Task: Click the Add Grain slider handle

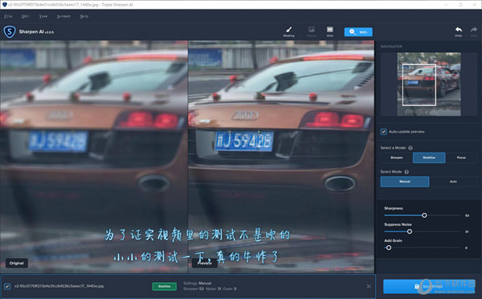Action: (x=389, y=248)
